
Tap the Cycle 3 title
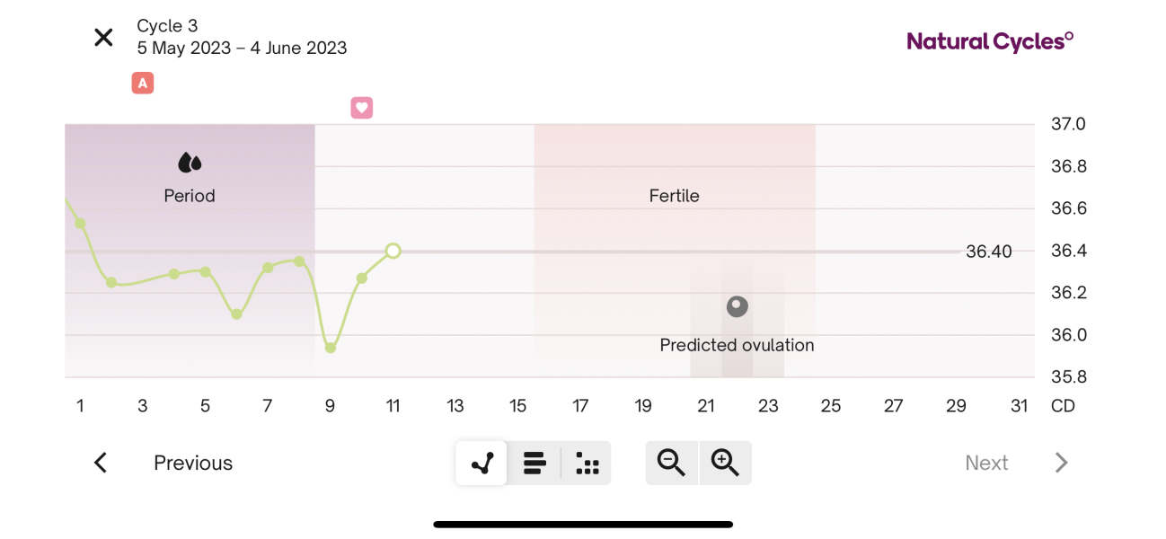(167, 26)
